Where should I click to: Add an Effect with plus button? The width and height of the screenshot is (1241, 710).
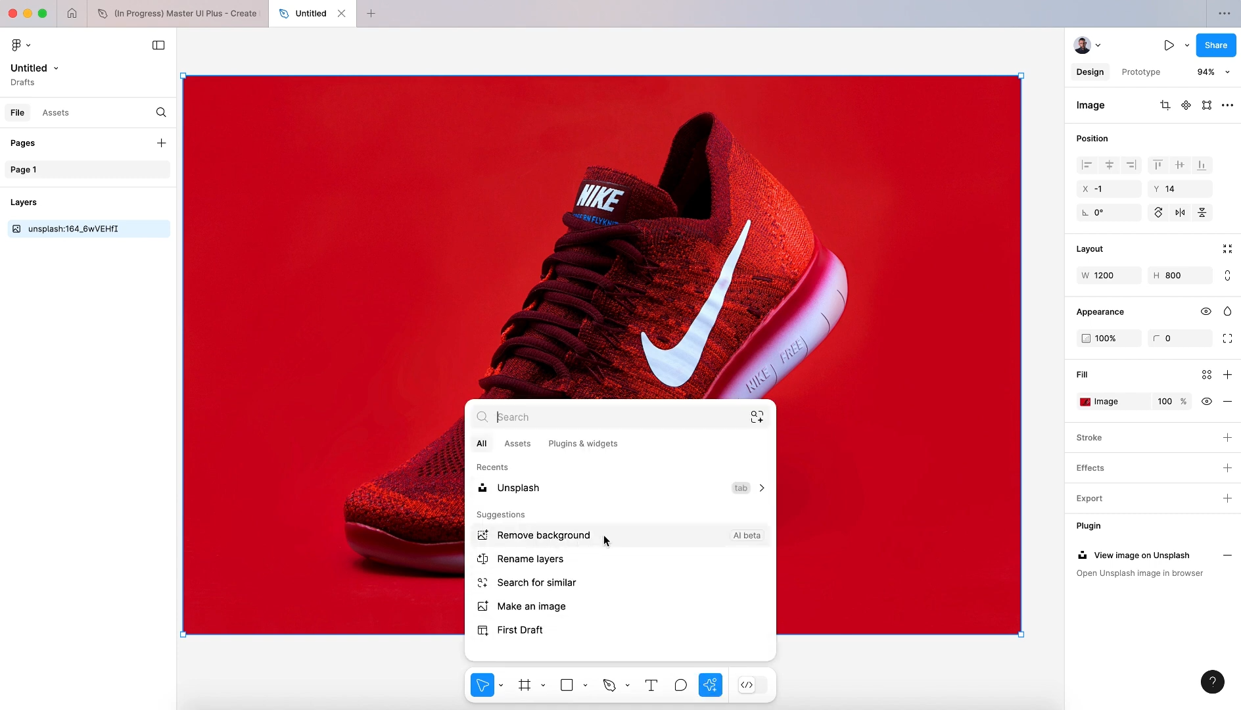pyautogui.click(x=1227, y=468)
